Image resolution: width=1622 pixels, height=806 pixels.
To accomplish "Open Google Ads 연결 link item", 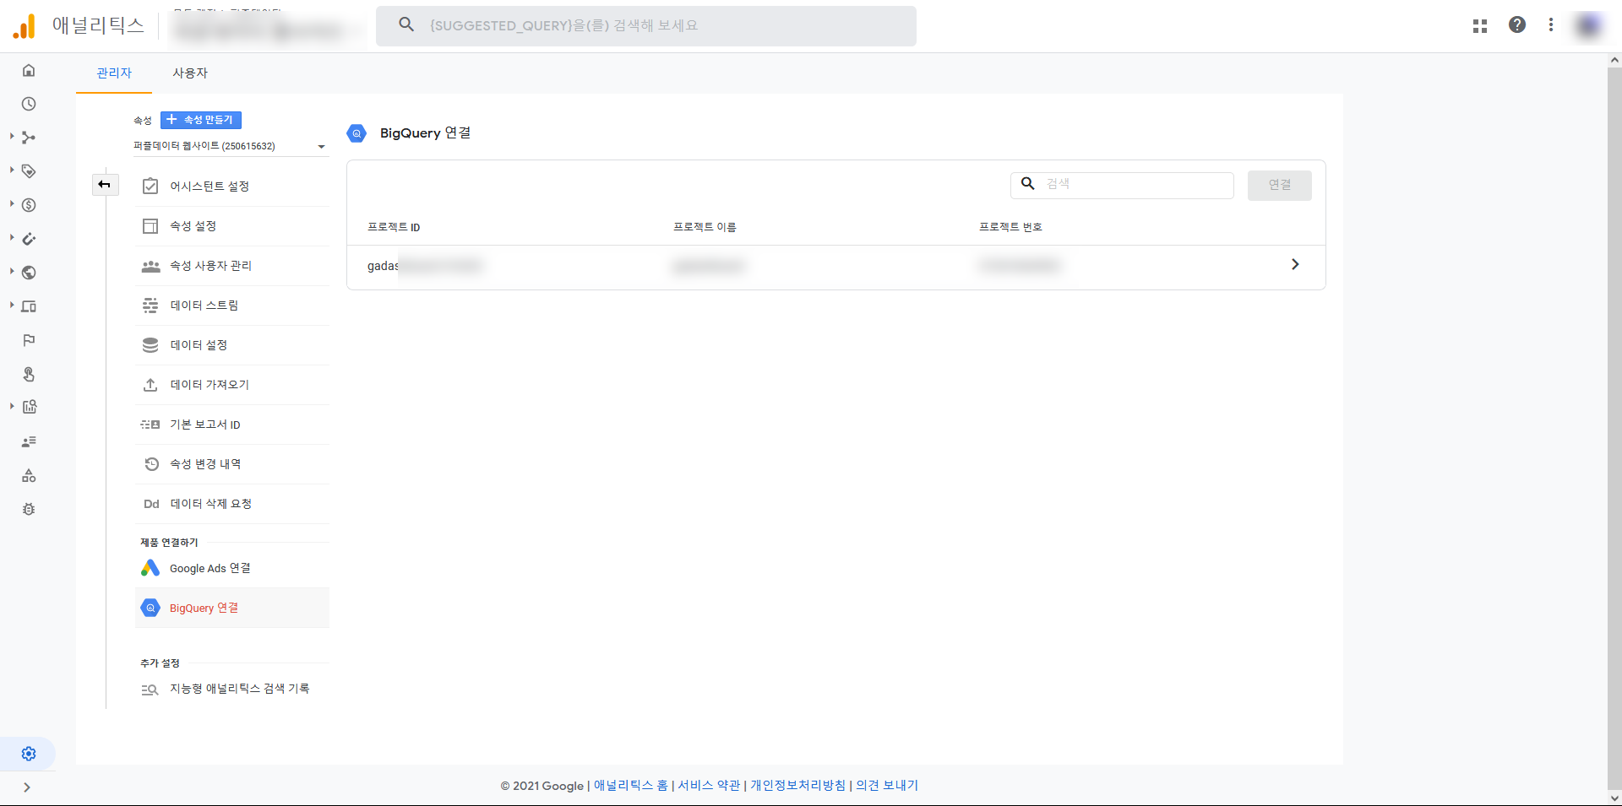I will pyautogui.click(x=232, y=569).
